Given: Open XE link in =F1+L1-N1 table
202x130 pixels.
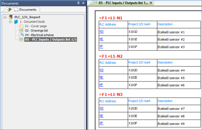Looking at the screenshot, I should pos(101,39).
